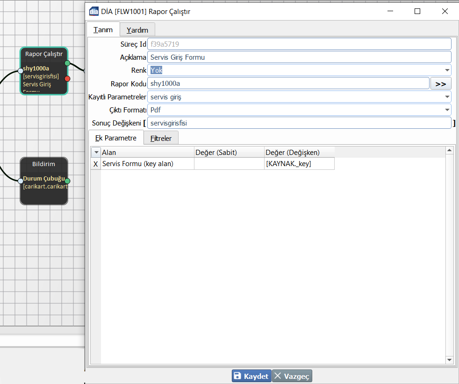The image size is (459, 384).
Task: Click the Sonuç Değişkeni input field
Action: (299, 123)
